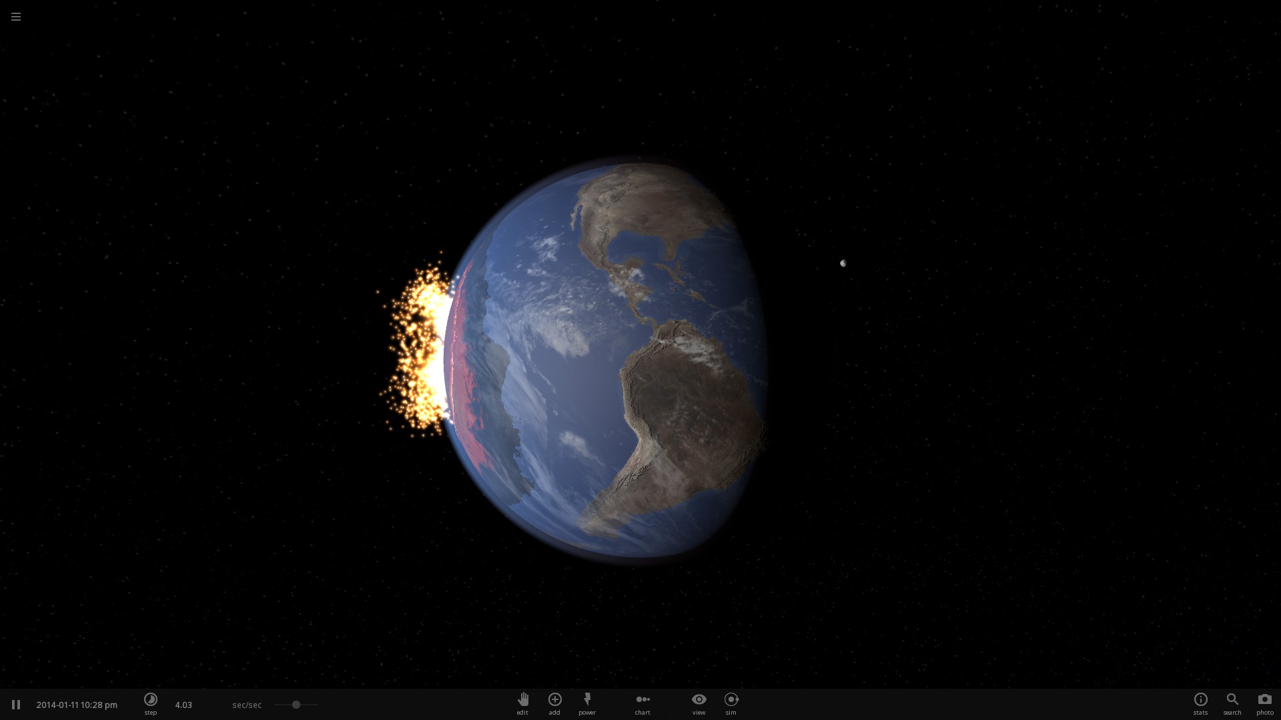Select the edit hand tool
This screenshot has width=1281, height=720.
click(x=522, y=699)
